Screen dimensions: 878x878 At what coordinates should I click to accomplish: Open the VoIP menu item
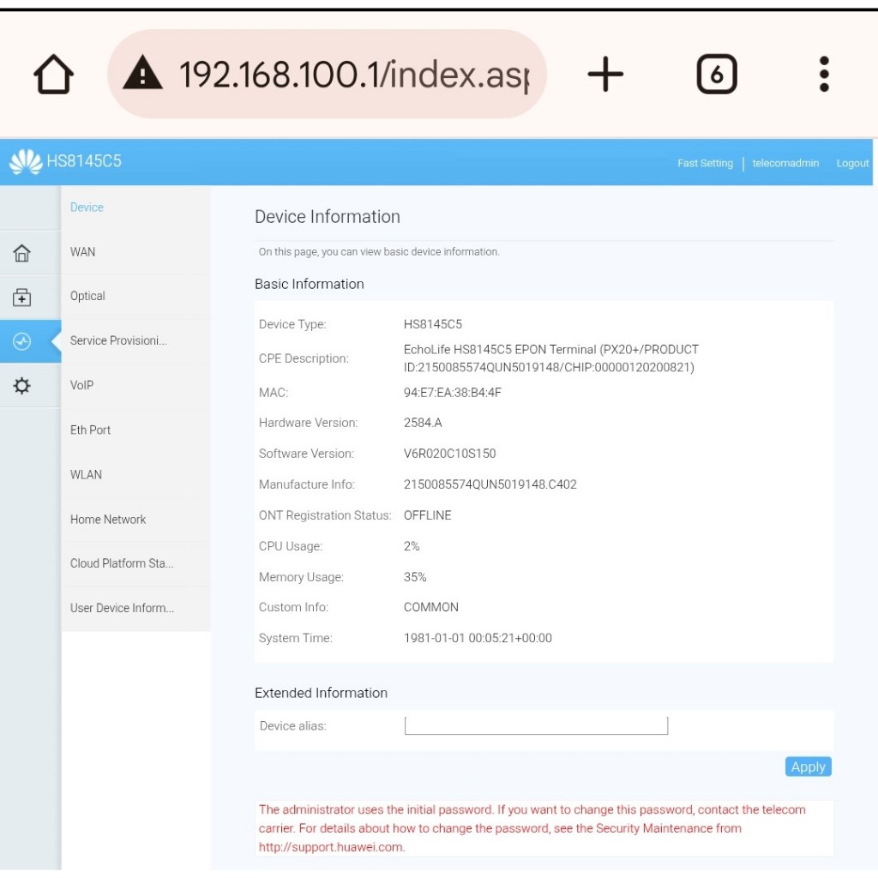pos(82,386)
